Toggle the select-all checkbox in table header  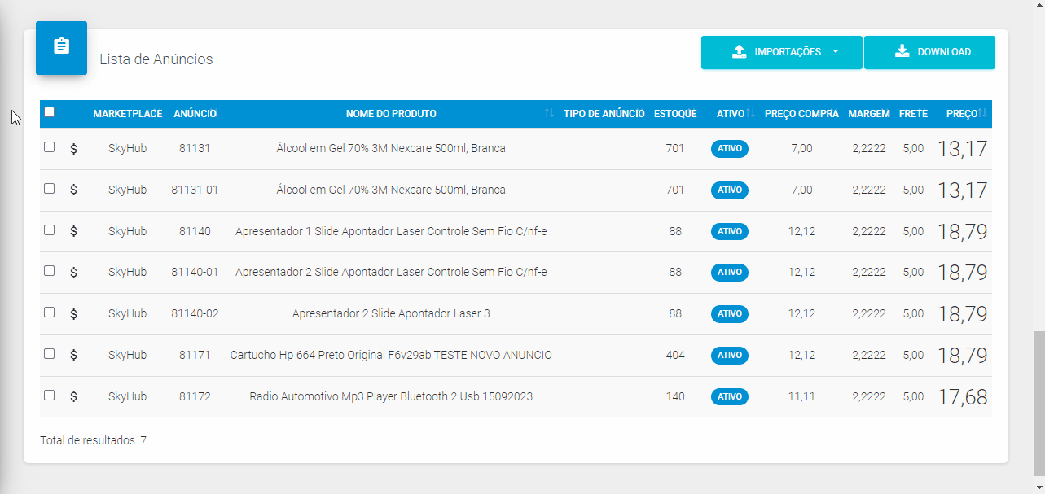(49, 112)
